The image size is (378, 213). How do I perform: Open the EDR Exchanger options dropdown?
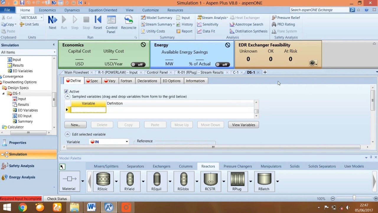click(313, 63)
